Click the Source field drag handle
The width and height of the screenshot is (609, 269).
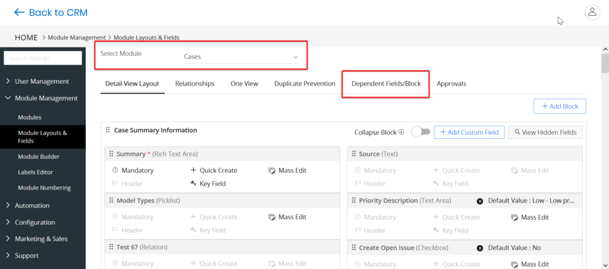[x=353, y=154]
